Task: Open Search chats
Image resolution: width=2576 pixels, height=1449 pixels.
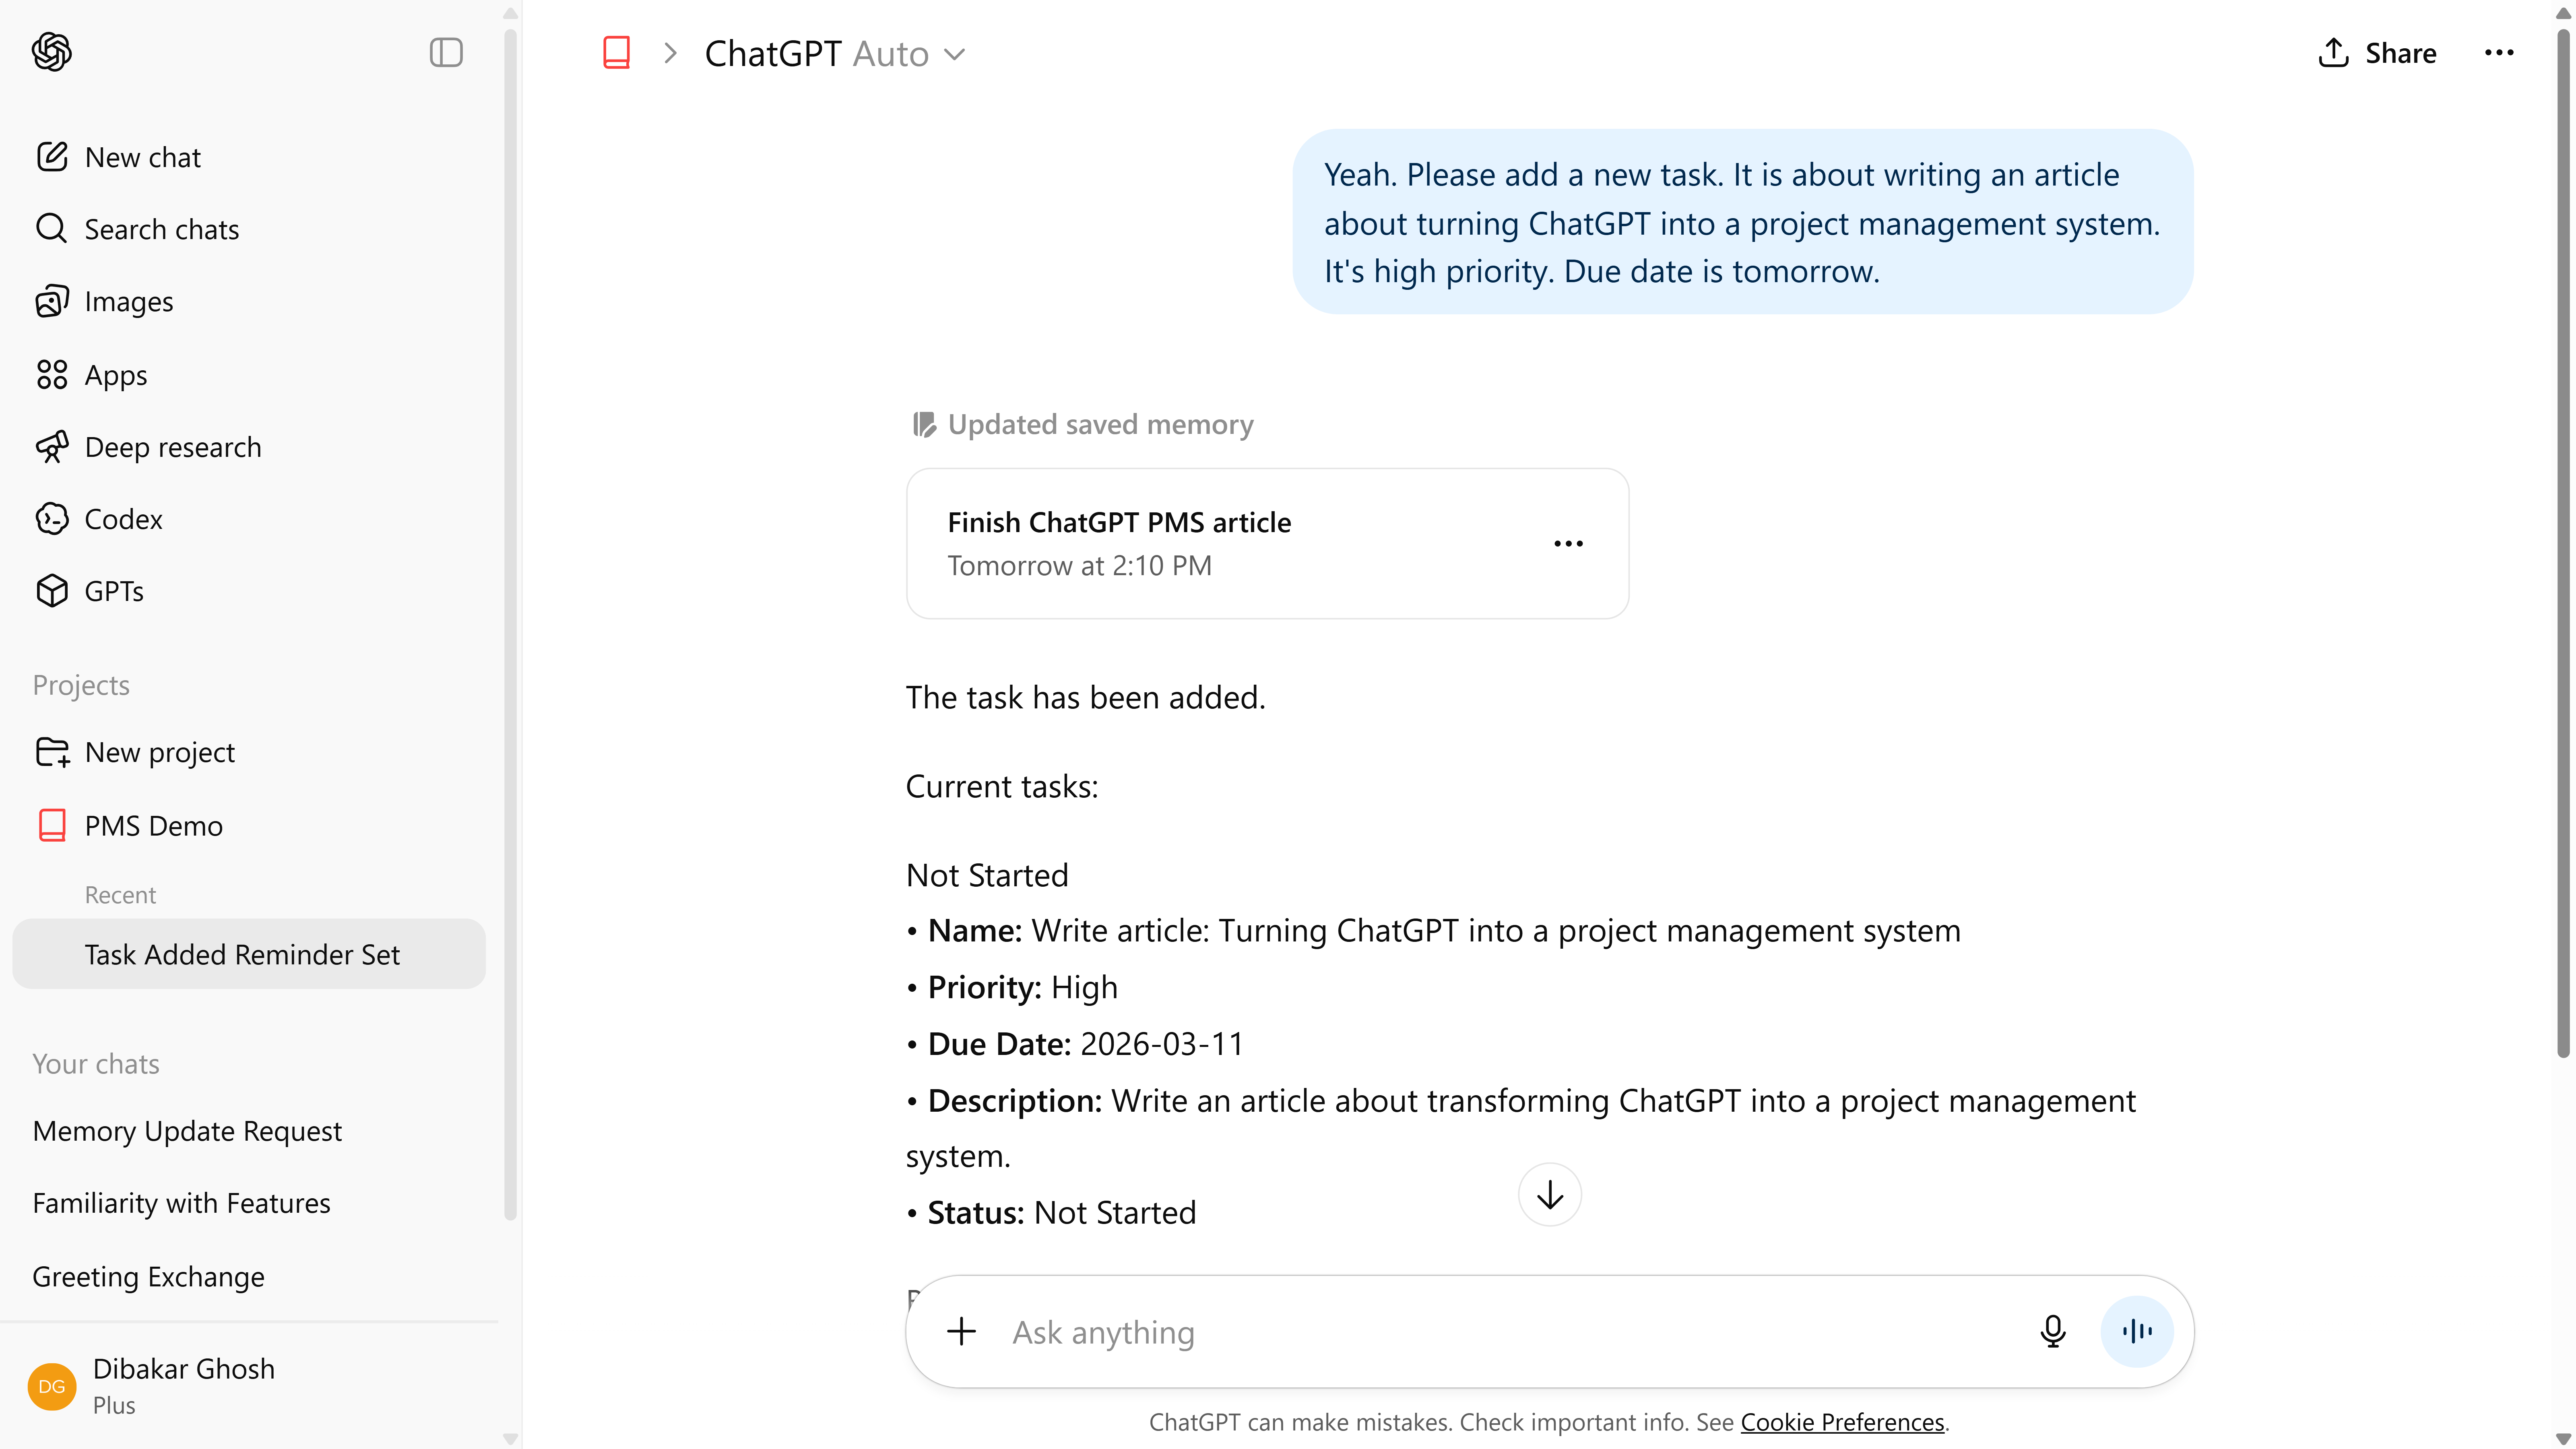Action: coord(249,229)
